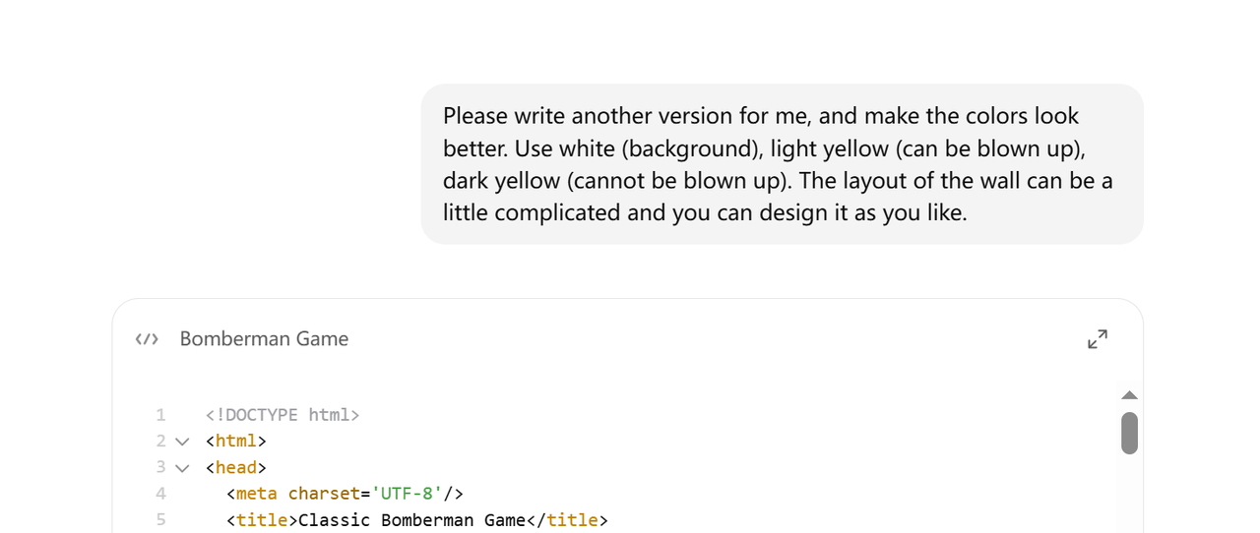Viewport: 1260px width, 533px height.
Task: Collapse the head tag at line 3
Action: click(x=182, y=468)
